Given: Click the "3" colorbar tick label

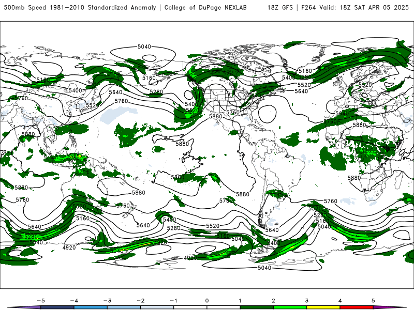Looking at the screenshot, I should 307,301.
